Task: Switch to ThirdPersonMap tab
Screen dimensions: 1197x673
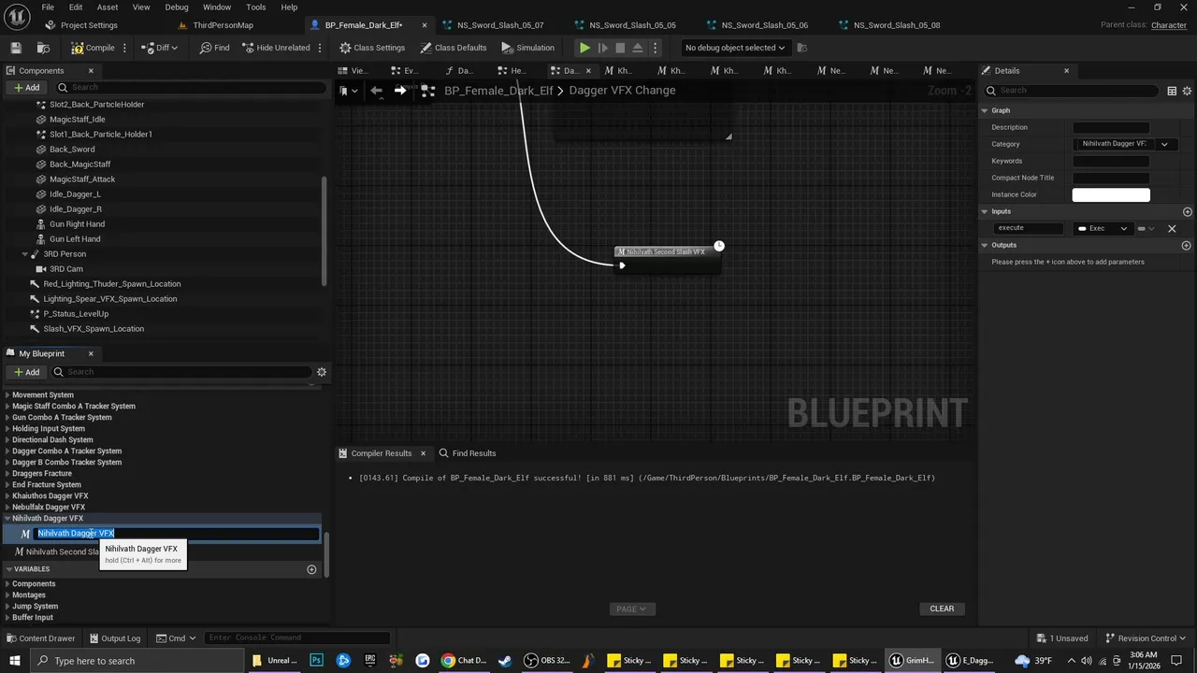Action: (x=223, y=25)
